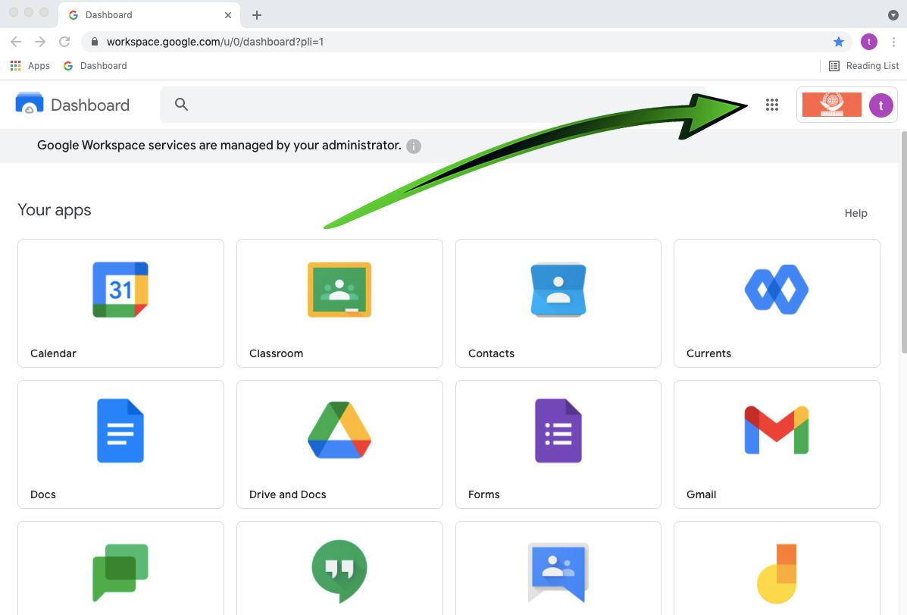
Task: Click the Gmail label text
Action: point(701,494)
